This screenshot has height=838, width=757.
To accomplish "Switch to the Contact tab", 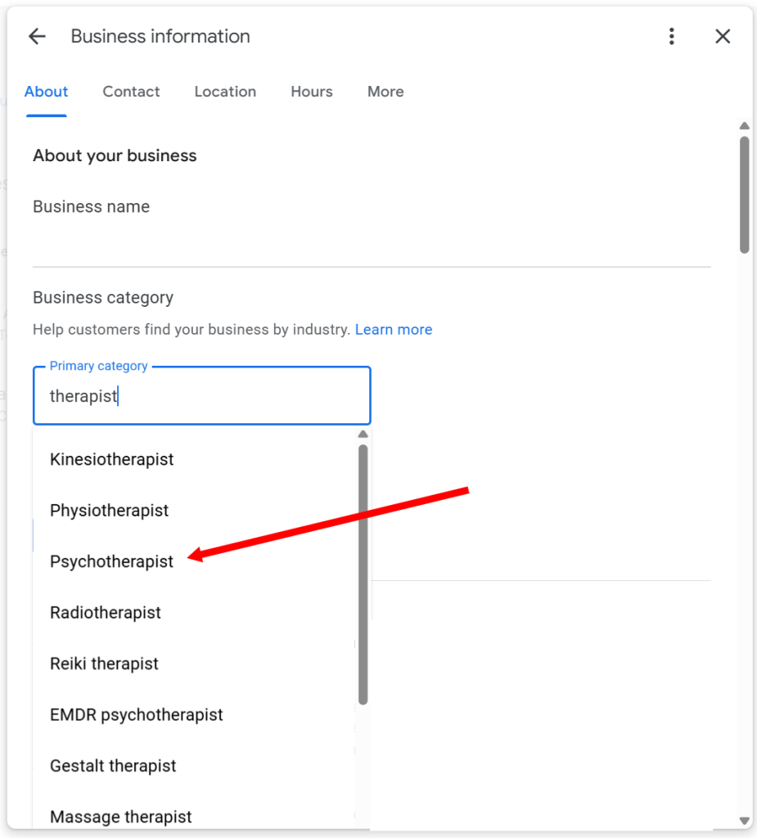I will 131,92.
